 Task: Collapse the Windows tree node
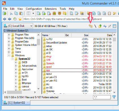coord(9,55)
